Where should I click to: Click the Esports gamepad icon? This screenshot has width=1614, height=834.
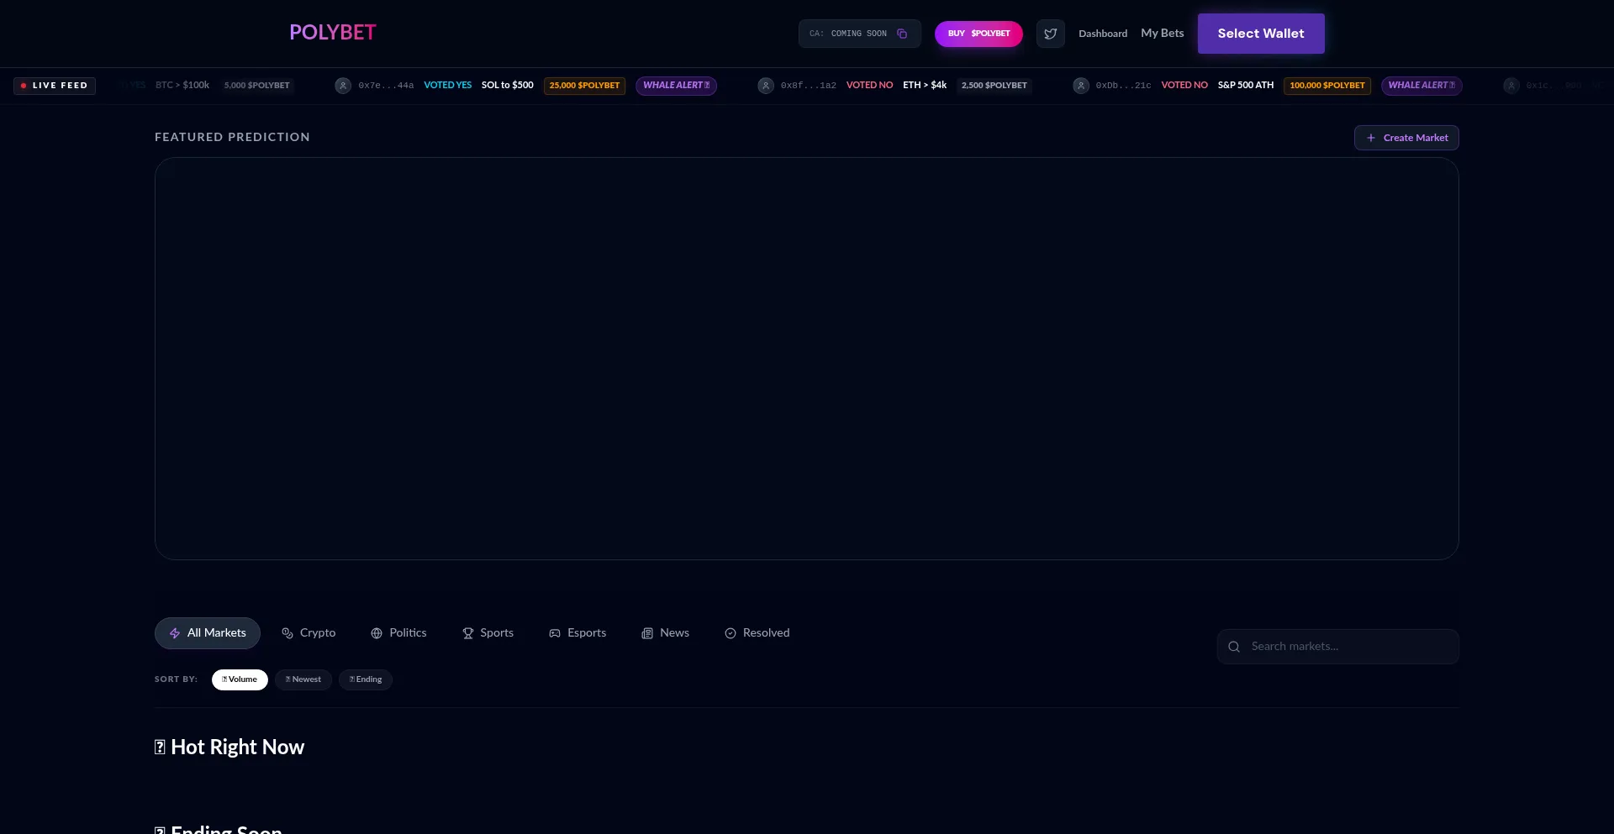(555, 633)
